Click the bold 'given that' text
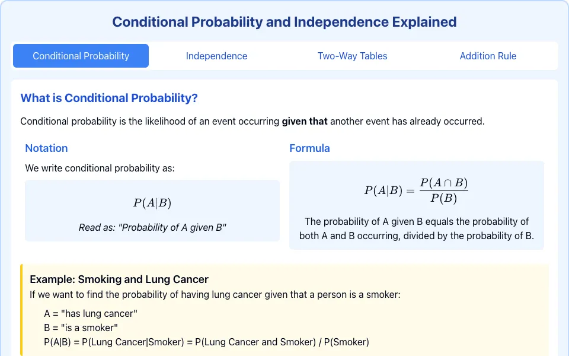 (305, 121)
